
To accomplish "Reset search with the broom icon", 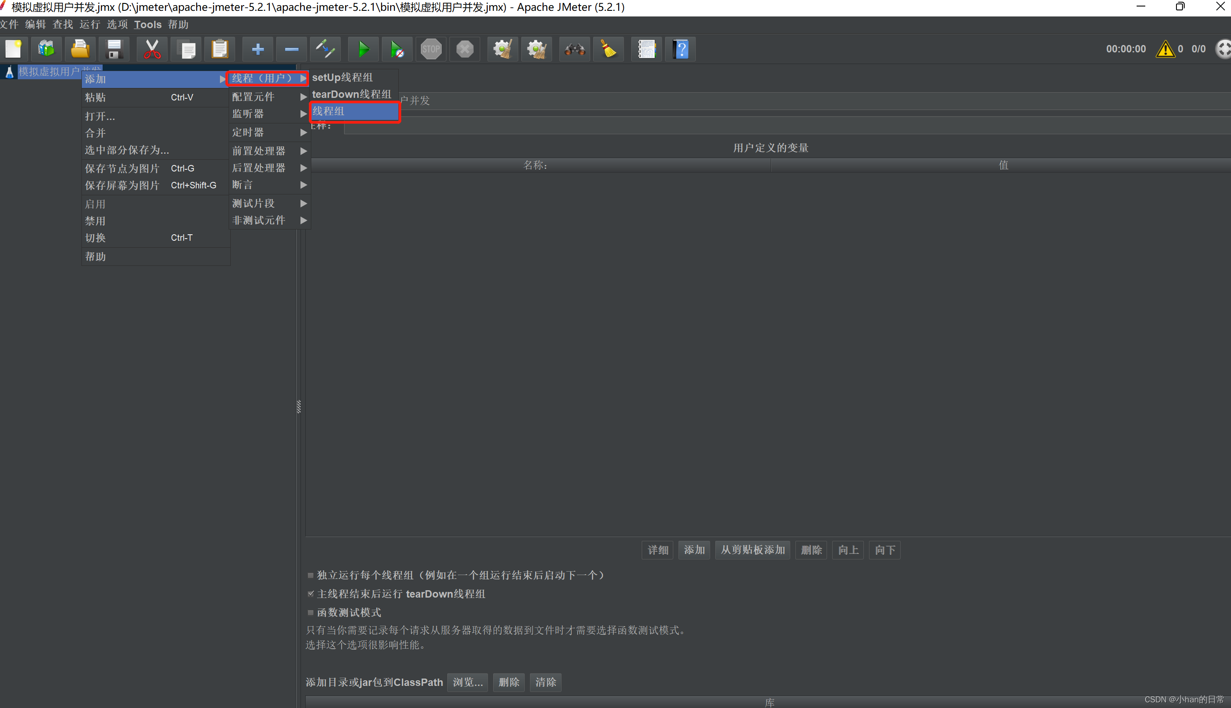I will [x=609, y=49].
